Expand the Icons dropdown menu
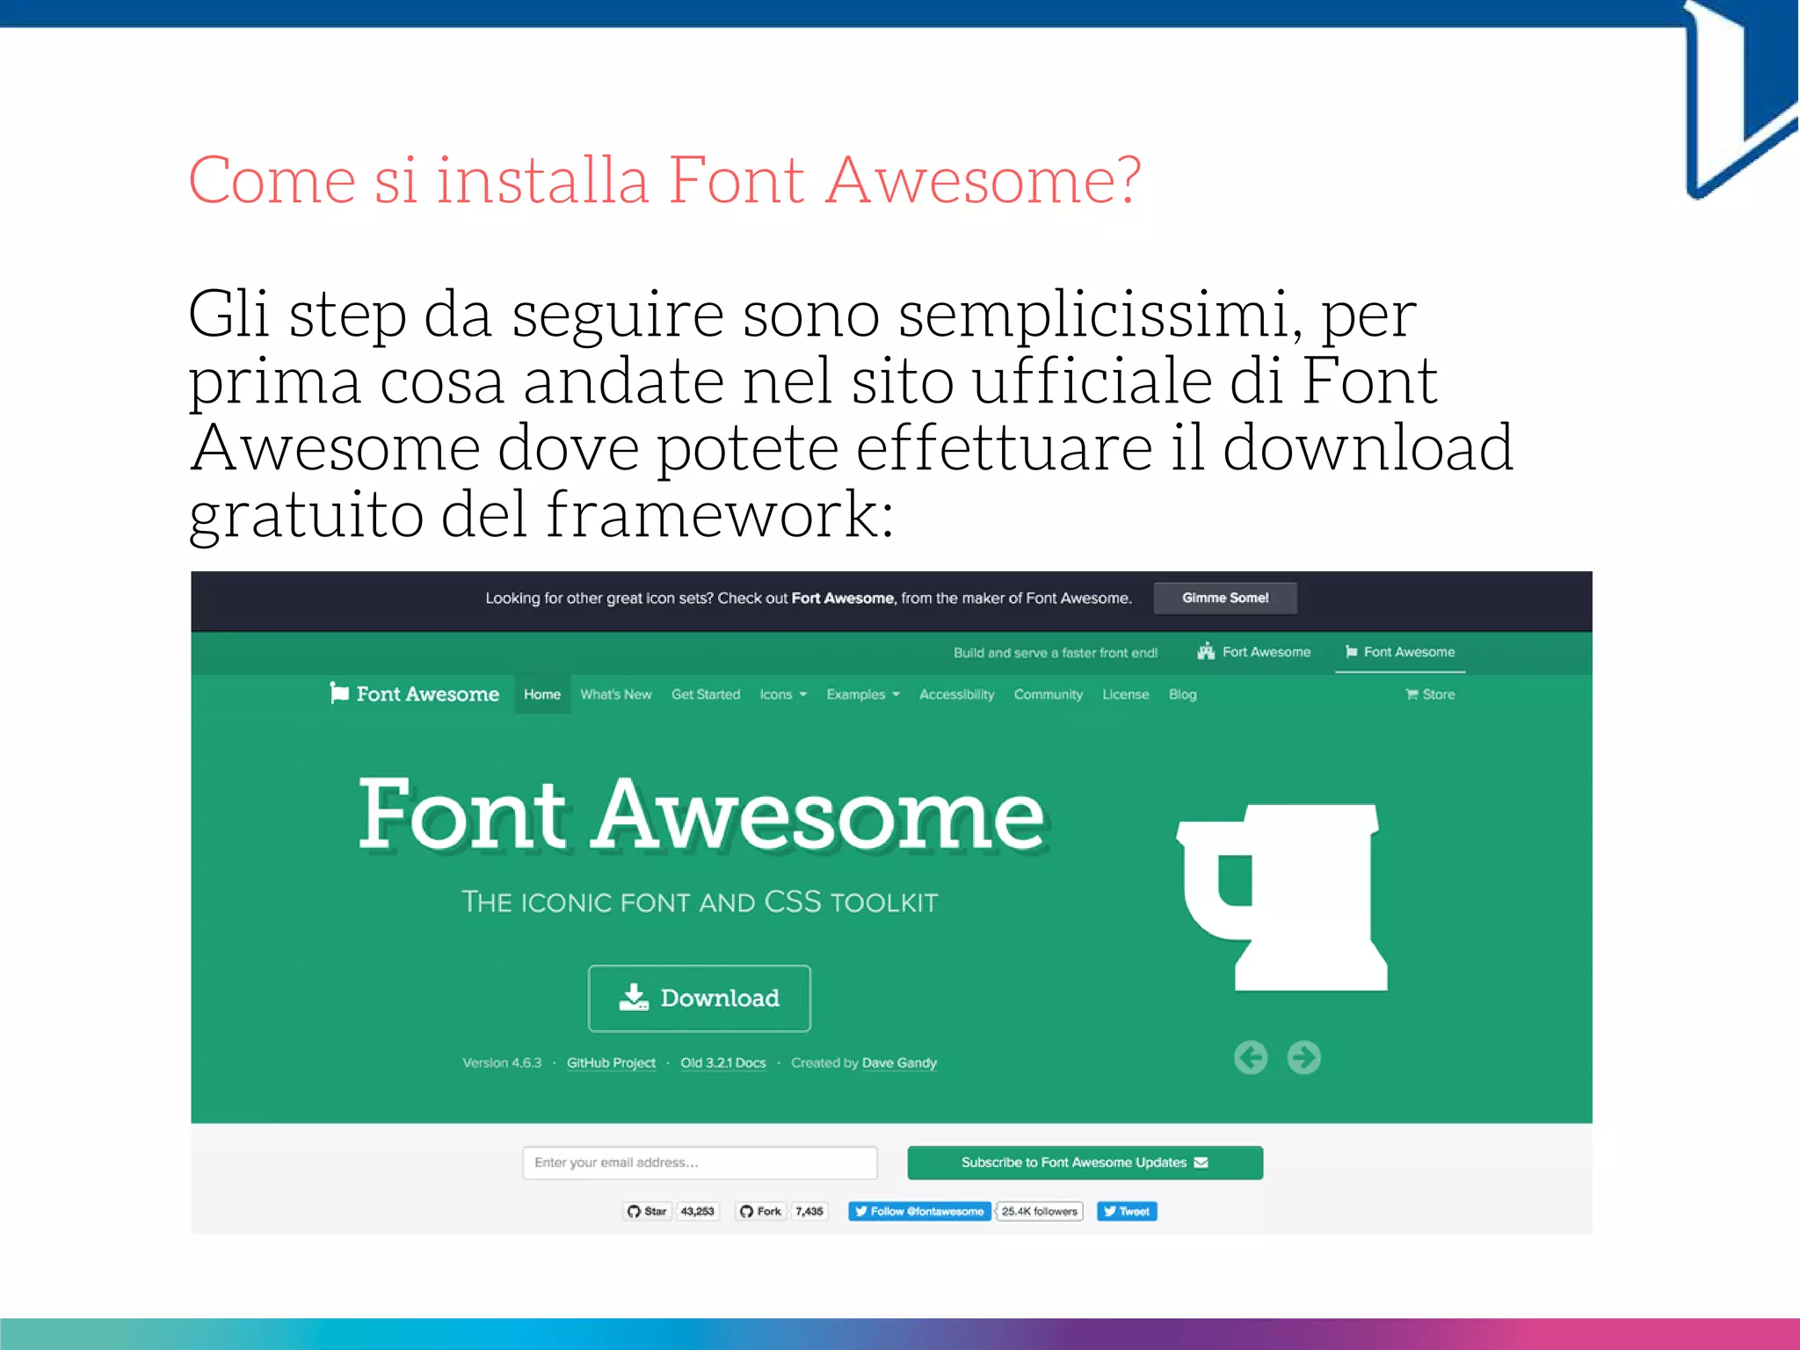The height and width of the screenshot is (1350, 1800). 783,694
